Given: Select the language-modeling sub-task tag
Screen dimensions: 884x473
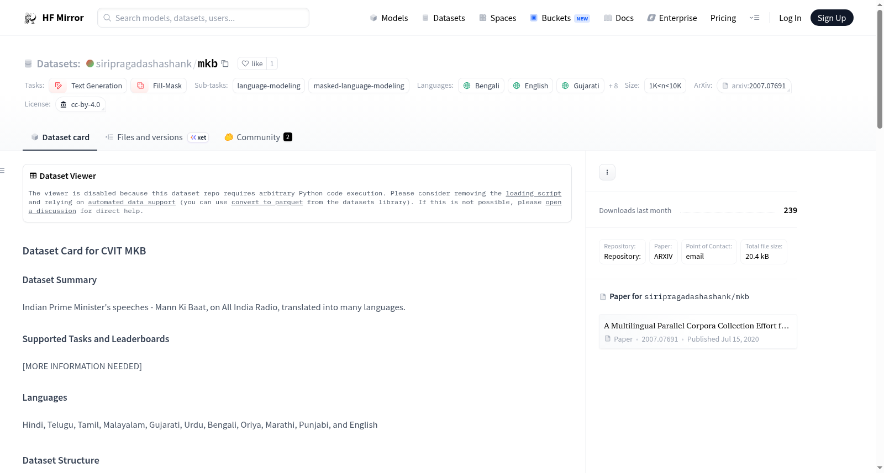Looking at the screenshot, I should point(269,86).
